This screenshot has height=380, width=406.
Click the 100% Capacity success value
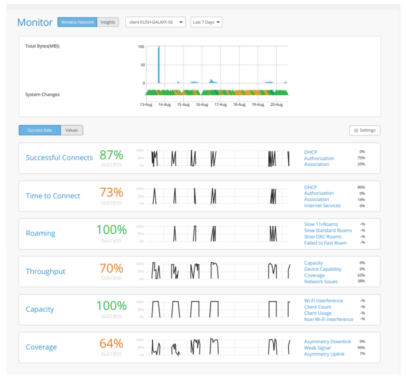[x=111, y=306]
